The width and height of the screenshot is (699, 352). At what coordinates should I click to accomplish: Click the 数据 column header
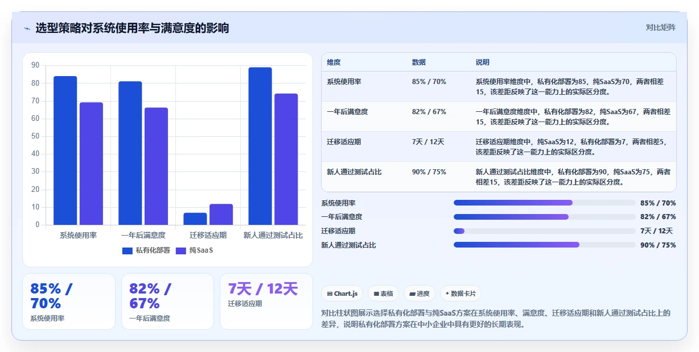419,62
